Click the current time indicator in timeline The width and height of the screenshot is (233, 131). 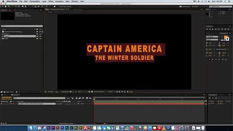[94, 99]
